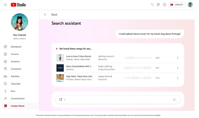This screenshot has width=199, height=118.
Task: Open the account avatar in header
Action: pos(190,5)
